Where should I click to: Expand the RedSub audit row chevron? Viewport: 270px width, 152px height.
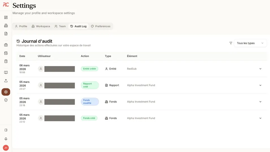click(x=260, y=69)
